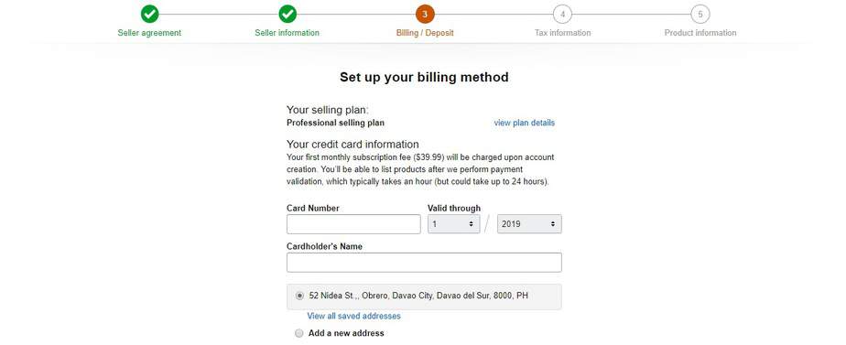
Task: Focus the Card Number input field
Action: point(353,224)
